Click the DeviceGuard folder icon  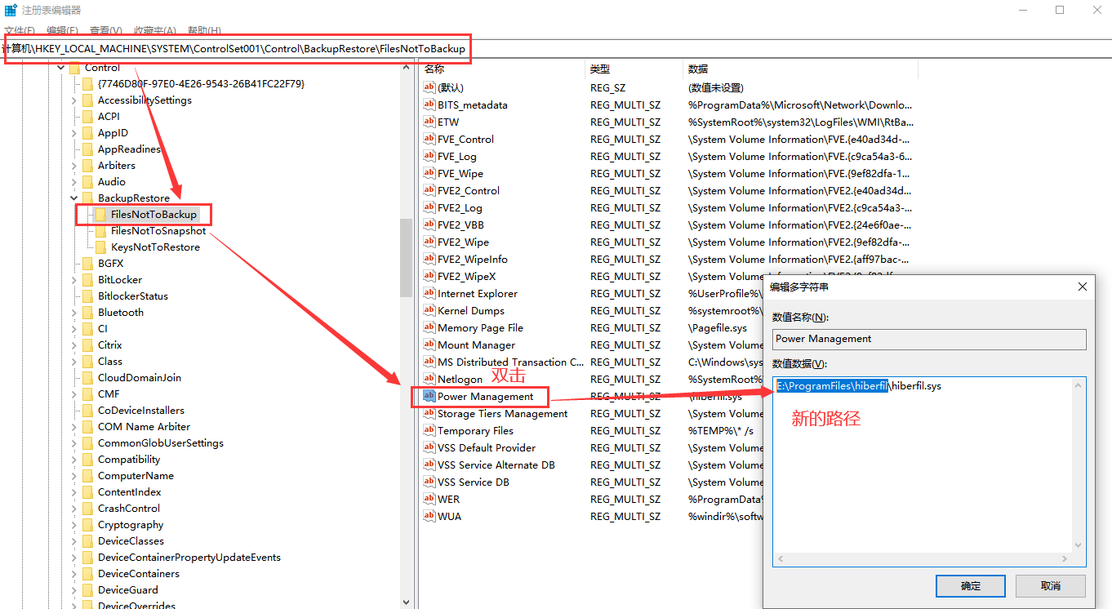87,590
